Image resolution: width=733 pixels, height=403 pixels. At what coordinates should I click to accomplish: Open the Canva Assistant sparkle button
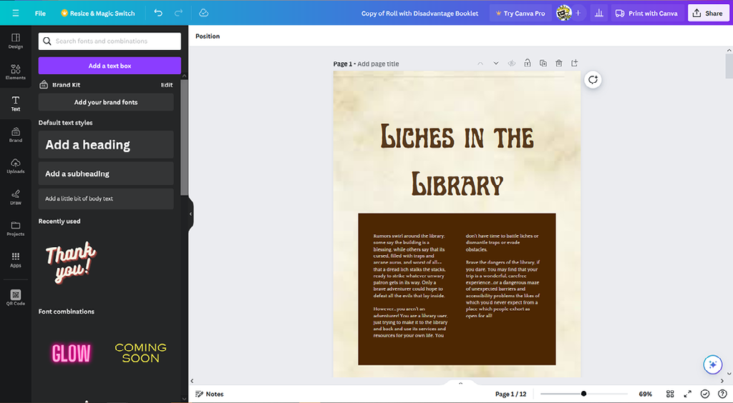tap(712, 364)
